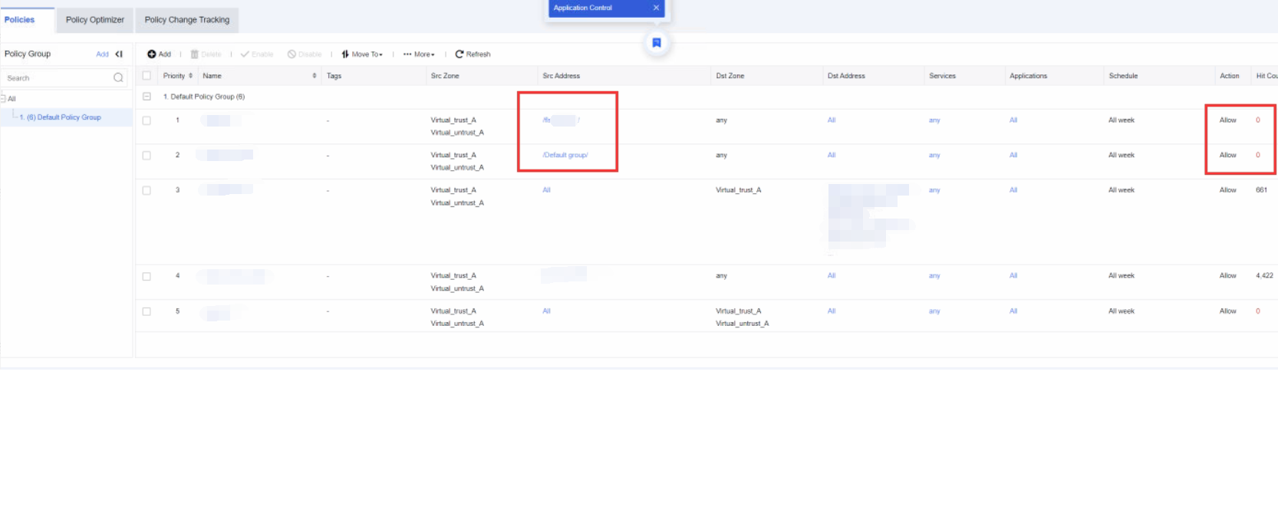
Task: Click the blue bookmark floating icon
Action: click(657, 43)
